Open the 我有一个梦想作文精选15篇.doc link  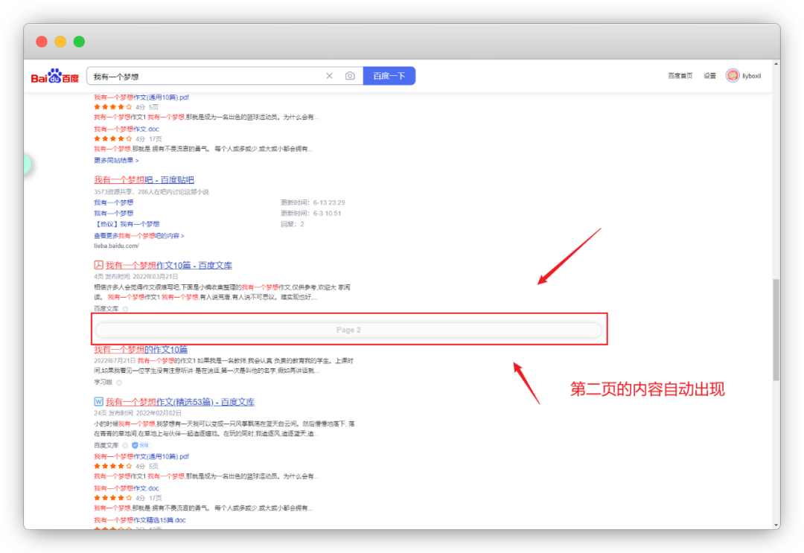coord(140,520)
